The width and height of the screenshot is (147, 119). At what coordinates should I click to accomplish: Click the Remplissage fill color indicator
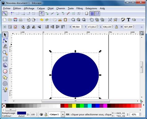pos(22,113)
